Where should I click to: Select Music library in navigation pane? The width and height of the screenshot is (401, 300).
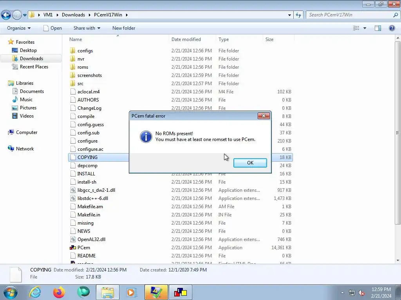point(26,100)
